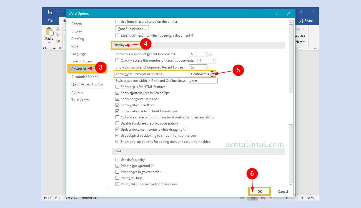Click the Undo arrow icon
The width and height of the screenshot is (361, 208).
[x=58, y=11]
